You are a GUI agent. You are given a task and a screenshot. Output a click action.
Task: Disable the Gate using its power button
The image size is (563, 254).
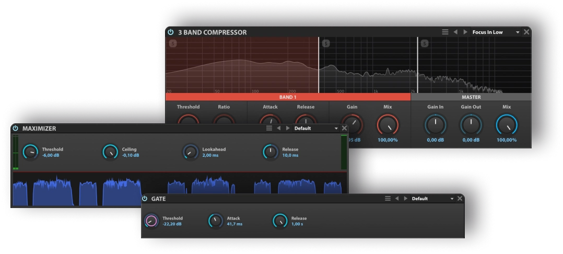tap(145, 199)
